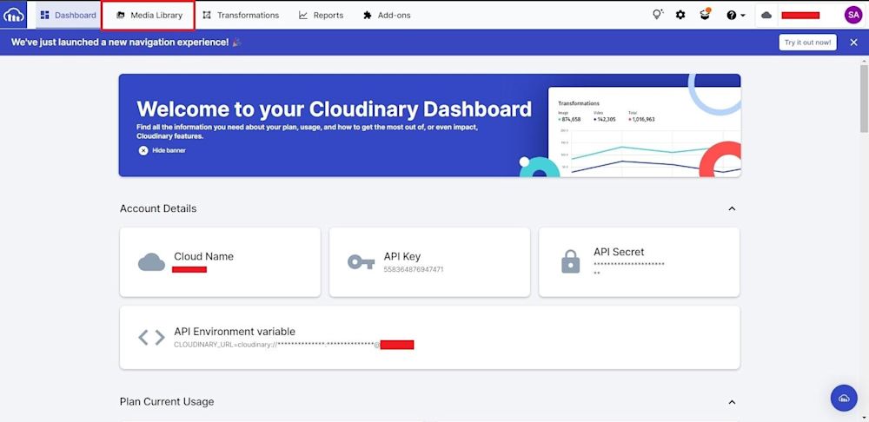The height and width of the screenshot is (422, 869).
Task: Go to the Reports tab
Action: point(321,15)
